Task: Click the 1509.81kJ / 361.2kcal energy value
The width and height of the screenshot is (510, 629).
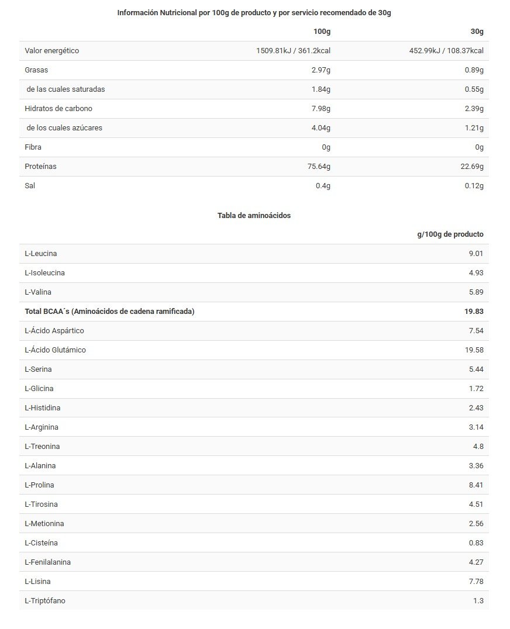Action: [x=293, y=51]
